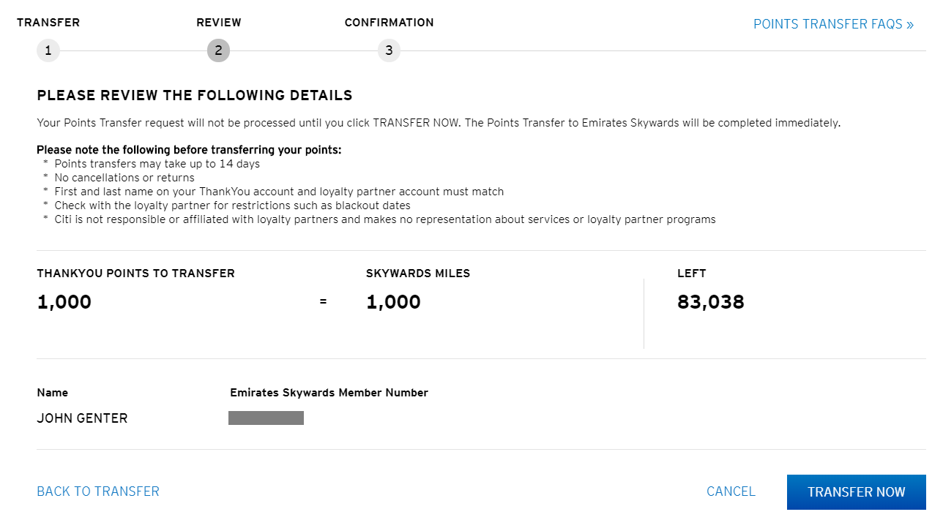The width and height of the screenshot is (943, 520).
Task: Select the TRANSFER step label
Action: point(48,22)
